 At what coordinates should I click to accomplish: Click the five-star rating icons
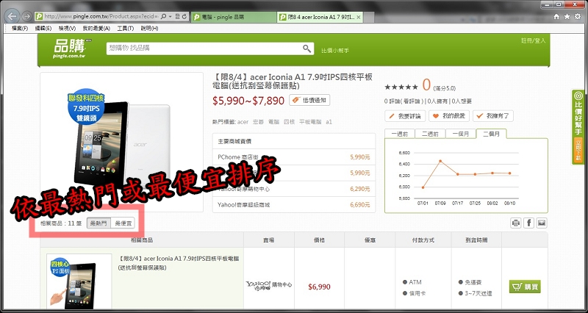pyautogui.click(x=401, y=87)
